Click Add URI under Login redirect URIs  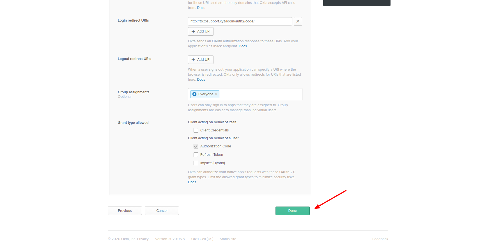pos(201,31)
